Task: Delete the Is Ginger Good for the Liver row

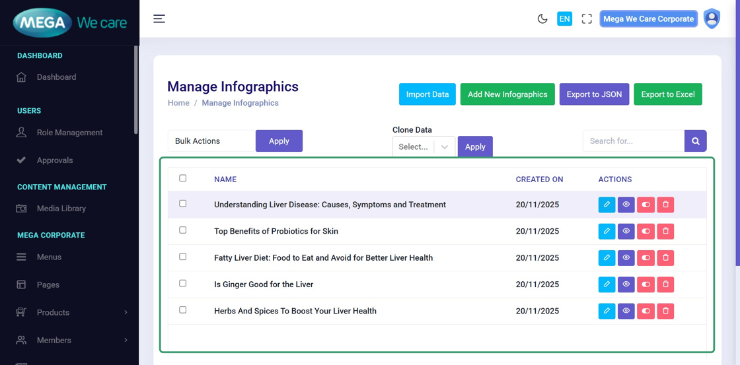Action: [665, 284]
